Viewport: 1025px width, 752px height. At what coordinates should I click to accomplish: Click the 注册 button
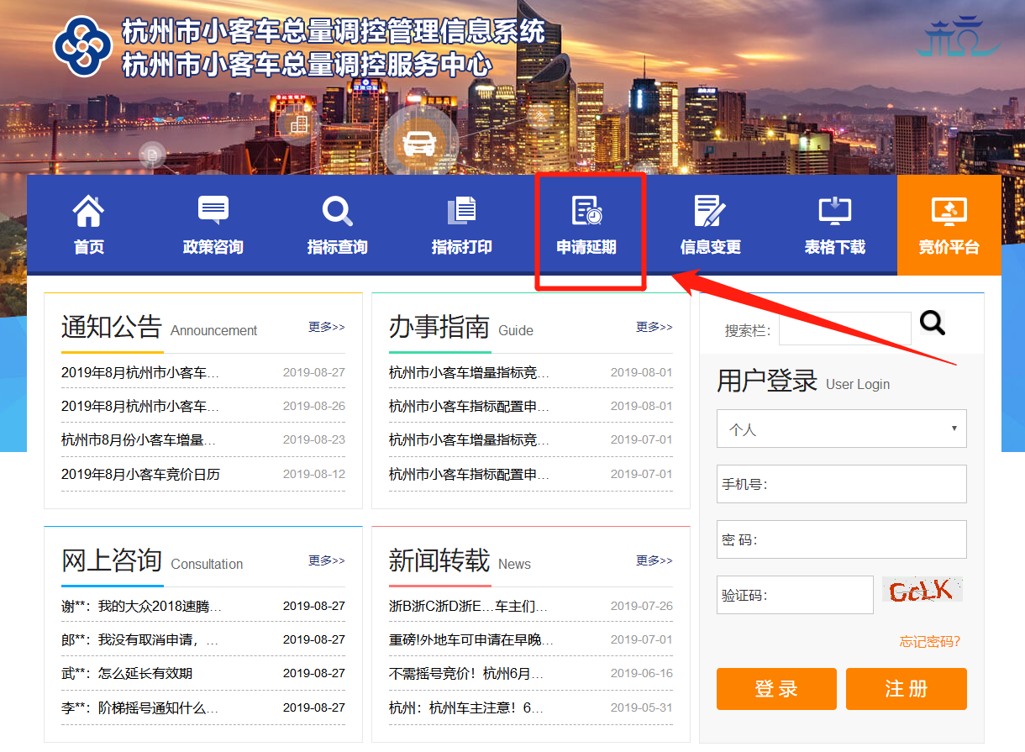coord(907,689)
